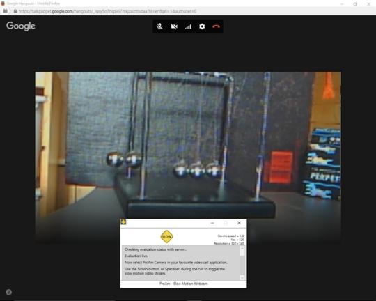Click the 'Resolution' readout in ProAm
376x301 pixels.
[229, 243]
